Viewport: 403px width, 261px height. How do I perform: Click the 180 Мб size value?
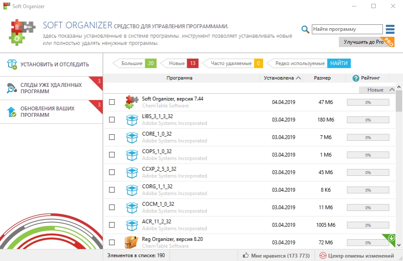tap(325, 119)
